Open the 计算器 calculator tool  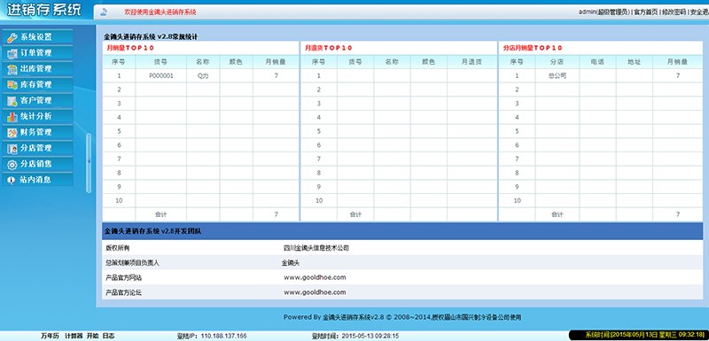pos(74,336)
